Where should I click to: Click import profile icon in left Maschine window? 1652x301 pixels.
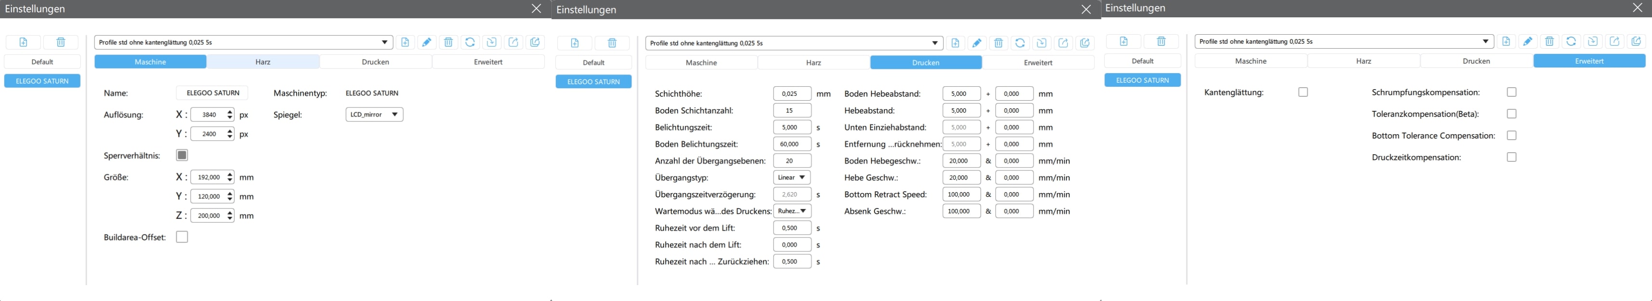(491, 42)
